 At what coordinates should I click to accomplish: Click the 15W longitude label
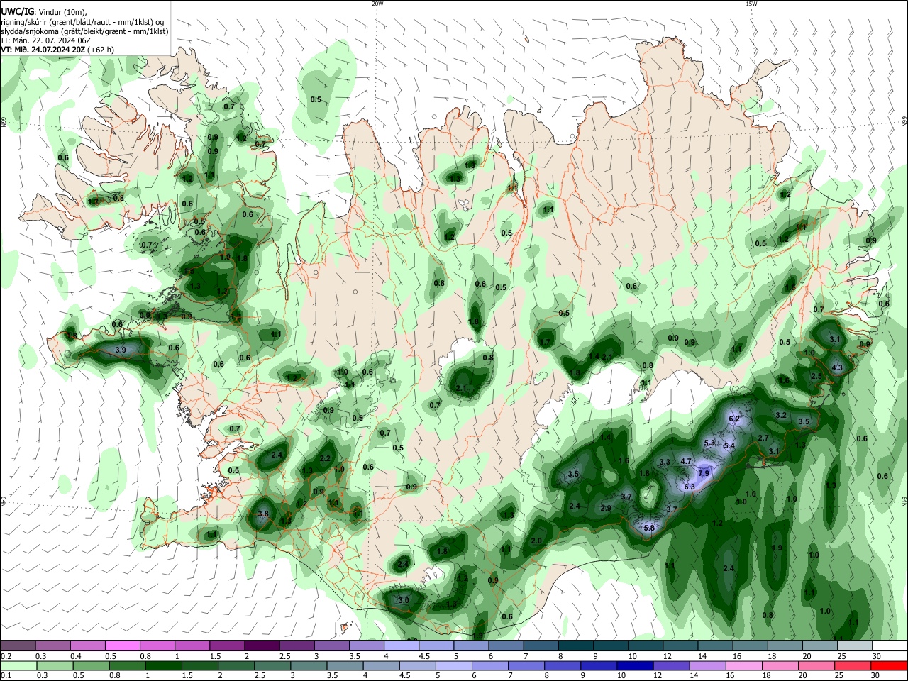[x=751, y=4]
